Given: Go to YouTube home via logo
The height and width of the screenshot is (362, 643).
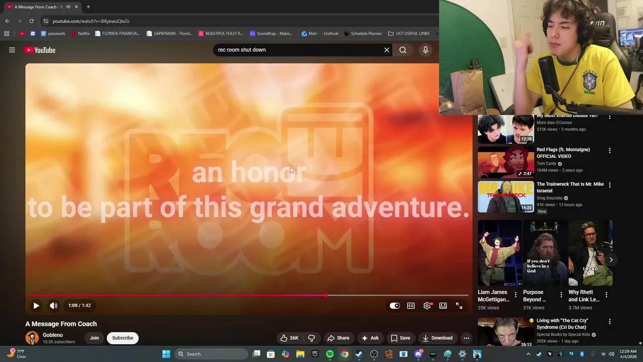Looking at the screenshot, I should click(x=40, y=50).
